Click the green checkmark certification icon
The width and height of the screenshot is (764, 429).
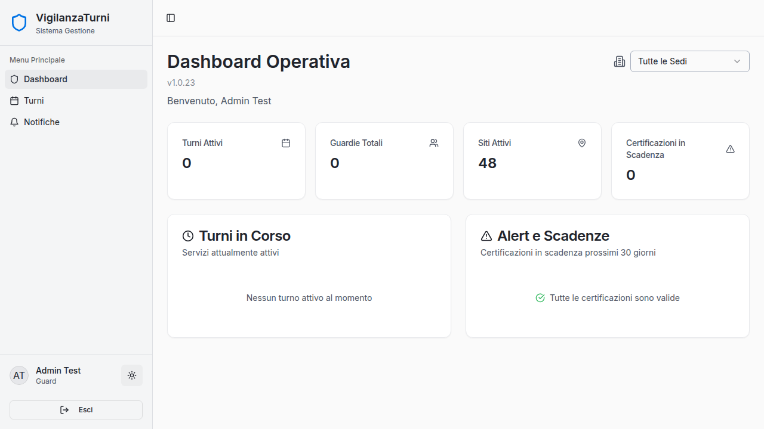(540, 298)
